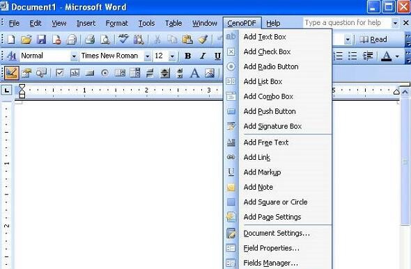Click the Read button
411x269 pixels.
(x=373, y=40)
